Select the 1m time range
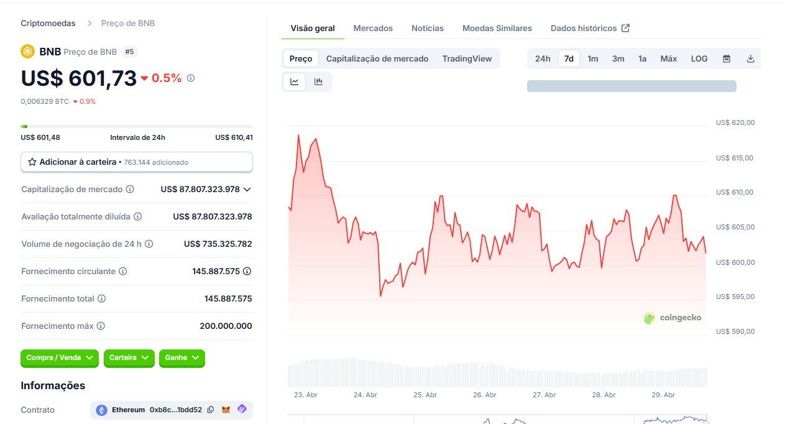Viewport: 785px width, 424px height. click(x=593, y=58)
